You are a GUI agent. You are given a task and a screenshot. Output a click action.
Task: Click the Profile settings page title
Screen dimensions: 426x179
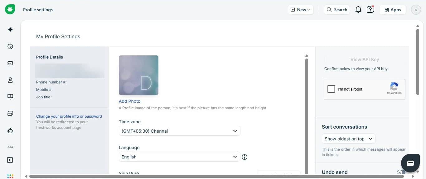38,10
